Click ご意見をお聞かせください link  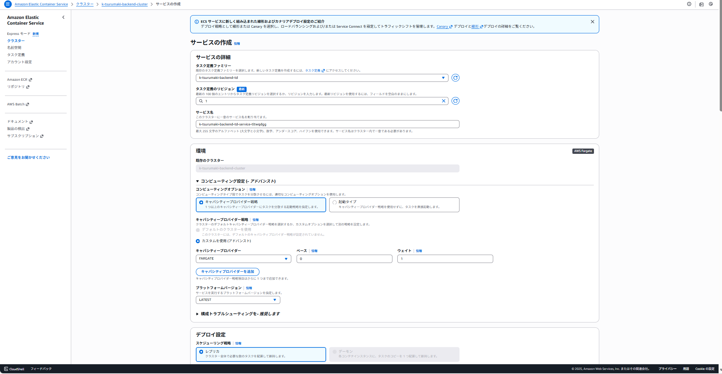coord(28,158)
